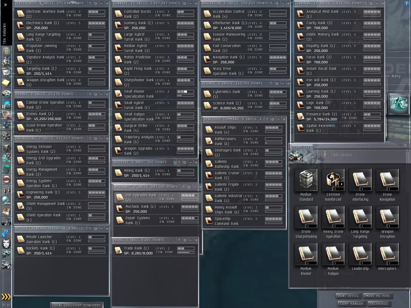The height and width of the screenshot is (308, 411).
Task: Open the LOCAL [69]-CORP-HOWLOBBY chat tab
Action: click(x=77, y=305)
